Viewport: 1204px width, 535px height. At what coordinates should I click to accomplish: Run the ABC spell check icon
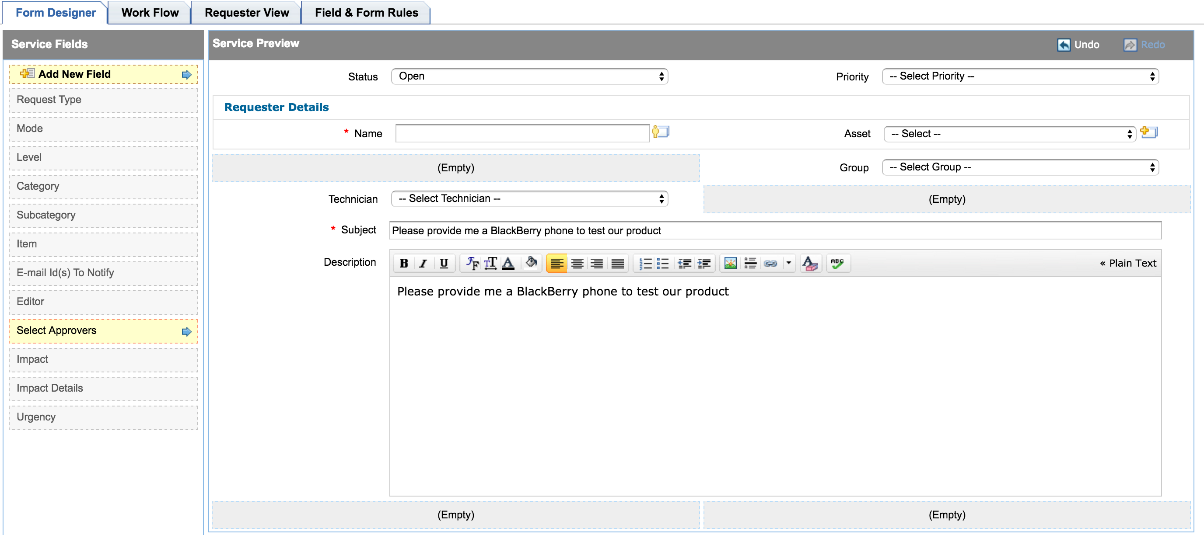[x=837, y=263]
